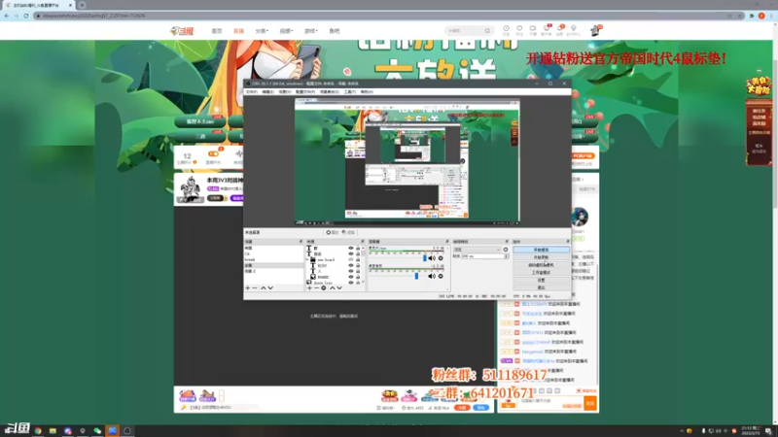The width and height of the screenshot is (778, 437).
Task: Open Chrome from the Windows taskbar
Action: [x=38, y=431]
